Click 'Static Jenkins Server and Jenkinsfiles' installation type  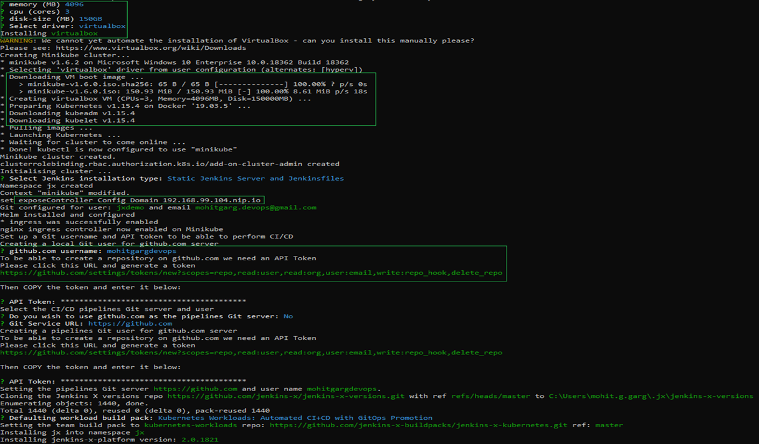255,179
